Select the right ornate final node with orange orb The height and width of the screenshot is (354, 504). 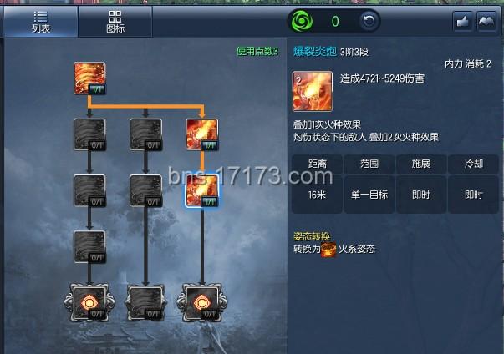[202, 302]
